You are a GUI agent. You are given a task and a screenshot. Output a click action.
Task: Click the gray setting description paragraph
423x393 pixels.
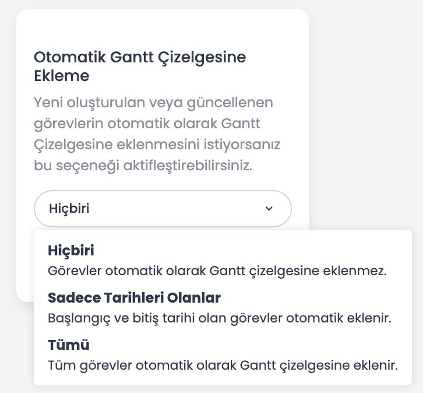154,134
